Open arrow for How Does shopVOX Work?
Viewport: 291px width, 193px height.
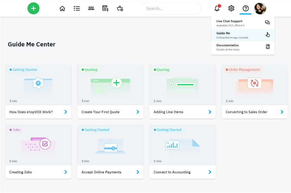pyautogui.click(x=66, y=112)
